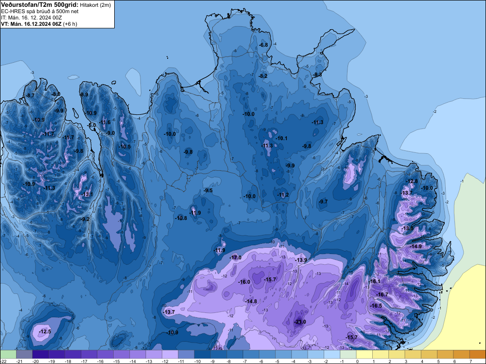486x364 pixels.
Task: Click the -9.2 temperature label
Action: pyautogui.click(x=85, y=219)
